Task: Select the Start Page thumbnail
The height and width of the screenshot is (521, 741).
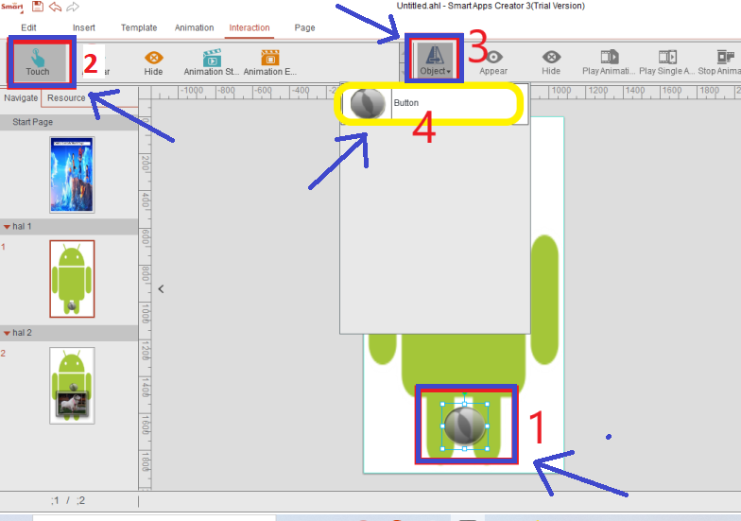Action: pos(72,175)
